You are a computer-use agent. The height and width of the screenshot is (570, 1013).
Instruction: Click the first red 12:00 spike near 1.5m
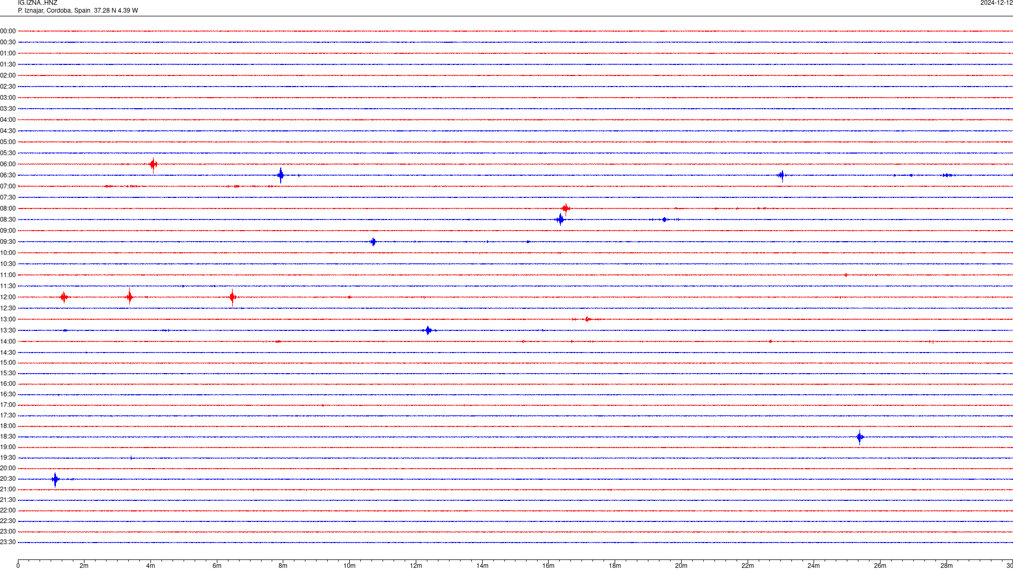pos(64,297)
